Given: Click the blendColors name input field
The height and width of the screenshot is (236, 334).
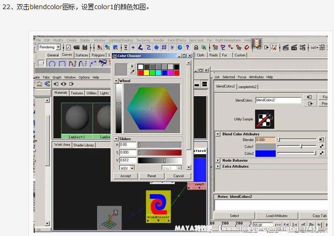Looking at the screenshot, I should pyautogui.click(x=278, y=100).
